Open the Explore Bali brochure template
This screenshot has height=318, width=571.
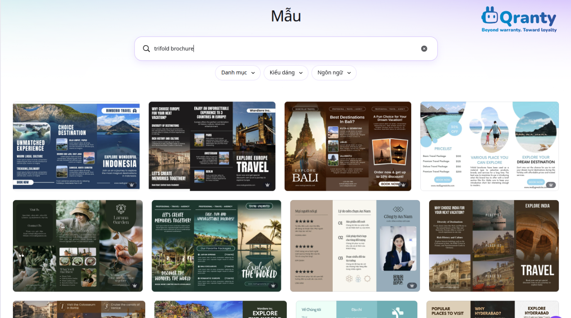348,146
